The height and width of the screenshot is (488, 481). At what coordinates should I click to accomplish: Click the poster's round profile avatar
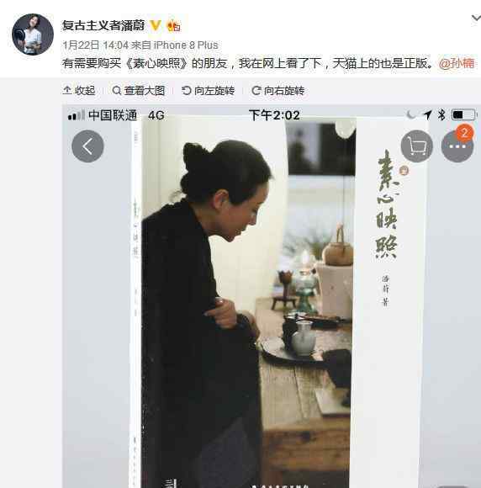[x=33, y=34]
